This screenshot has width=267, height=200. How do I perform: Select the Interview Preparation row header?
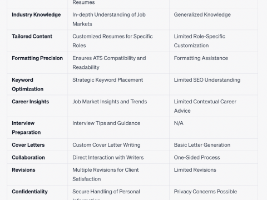tap(26, 128)
